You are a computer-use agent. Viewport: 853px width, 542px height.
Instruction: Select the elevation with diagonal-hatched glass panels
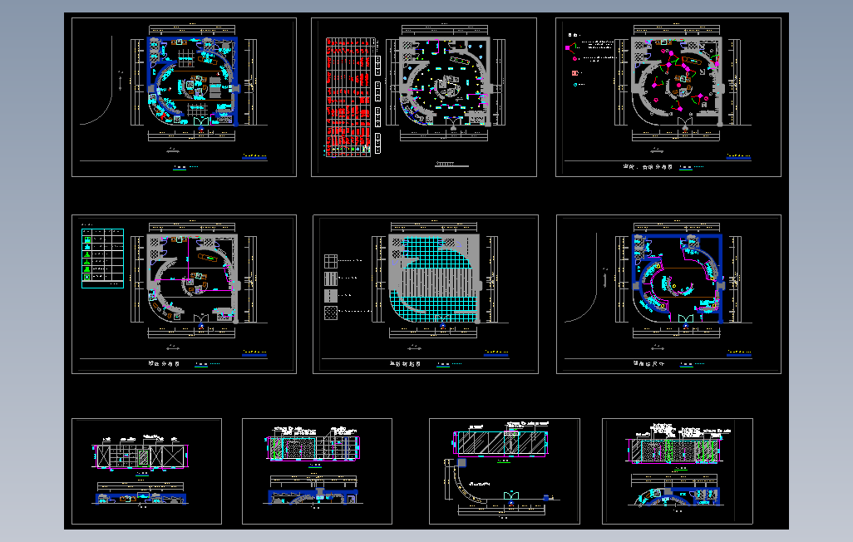(501, 443)
